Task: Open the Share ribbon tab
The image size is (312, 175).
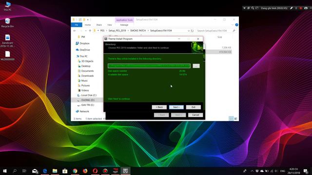Action: click(x=99, y=25)
